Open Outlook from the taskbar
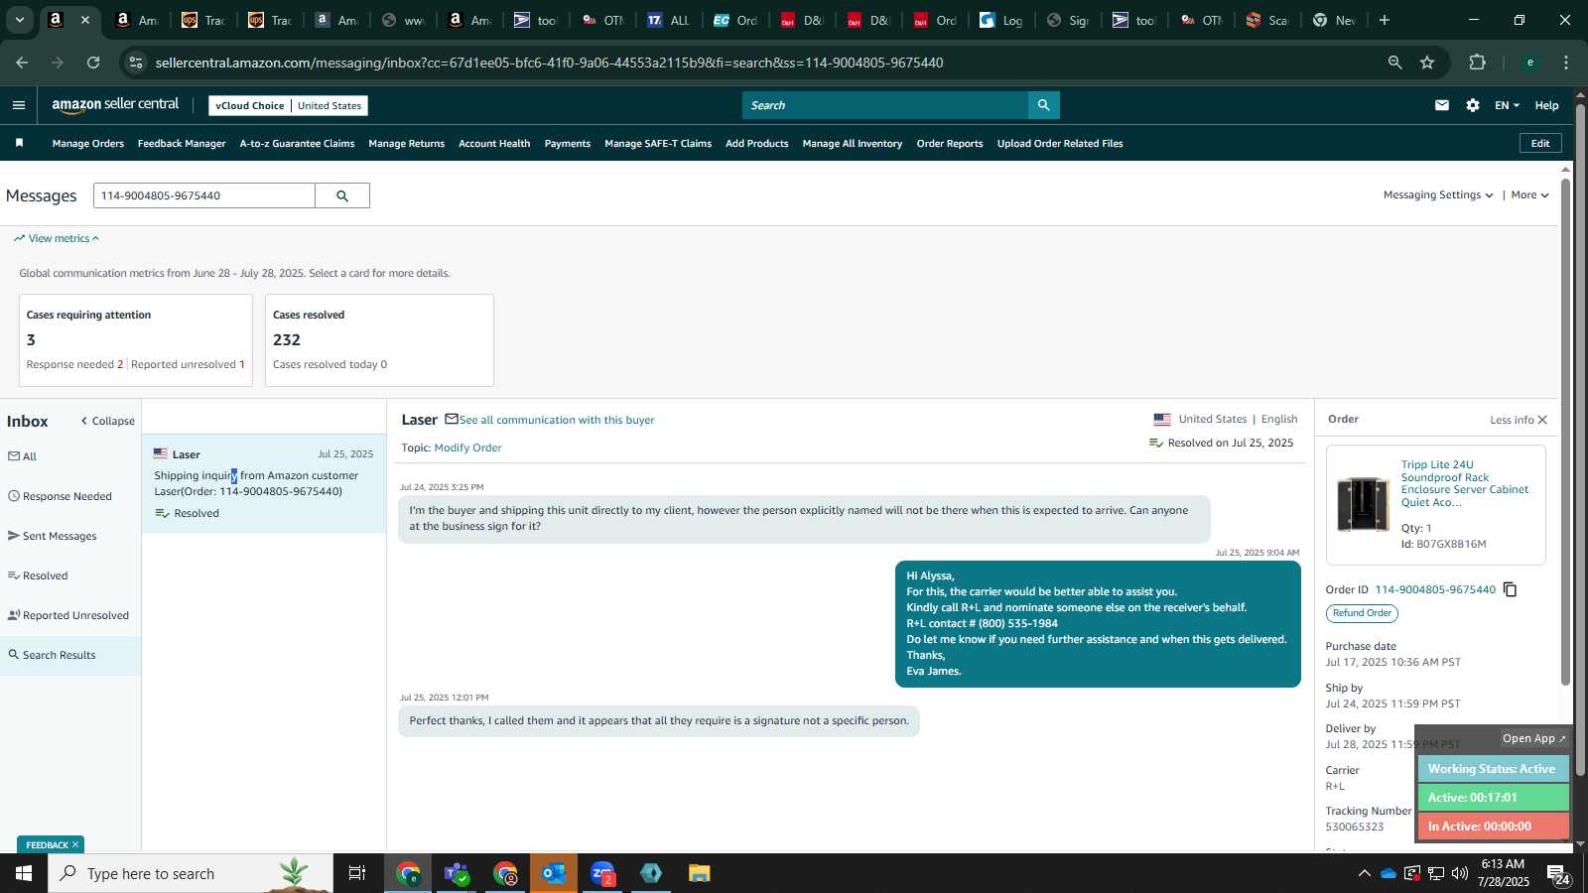The height and width of the screenshot is (893, 1588). pyautogui.click(x=554, y=873)
